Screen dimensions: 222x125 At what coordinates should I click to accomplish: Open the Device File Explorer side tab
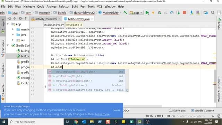[219, 90]
